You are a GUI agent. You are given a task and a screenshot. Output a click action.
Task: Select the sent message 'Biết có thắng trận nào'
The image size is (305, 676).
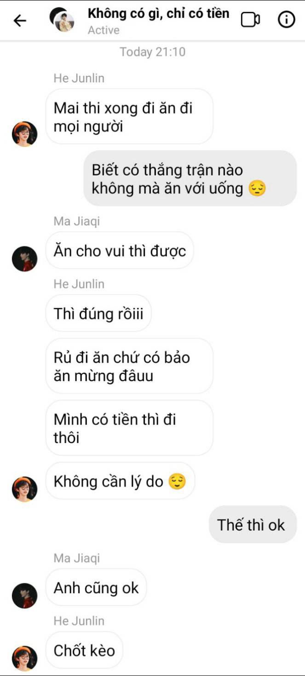[x=190, y=178]
